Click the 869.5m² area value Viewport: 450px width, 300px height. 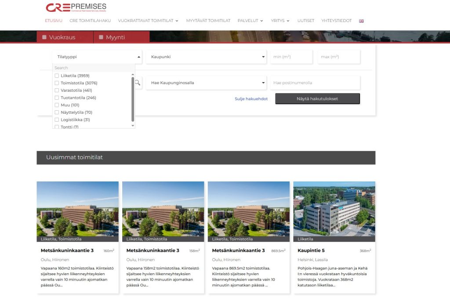pyautogui.click(x=278, y=251)
